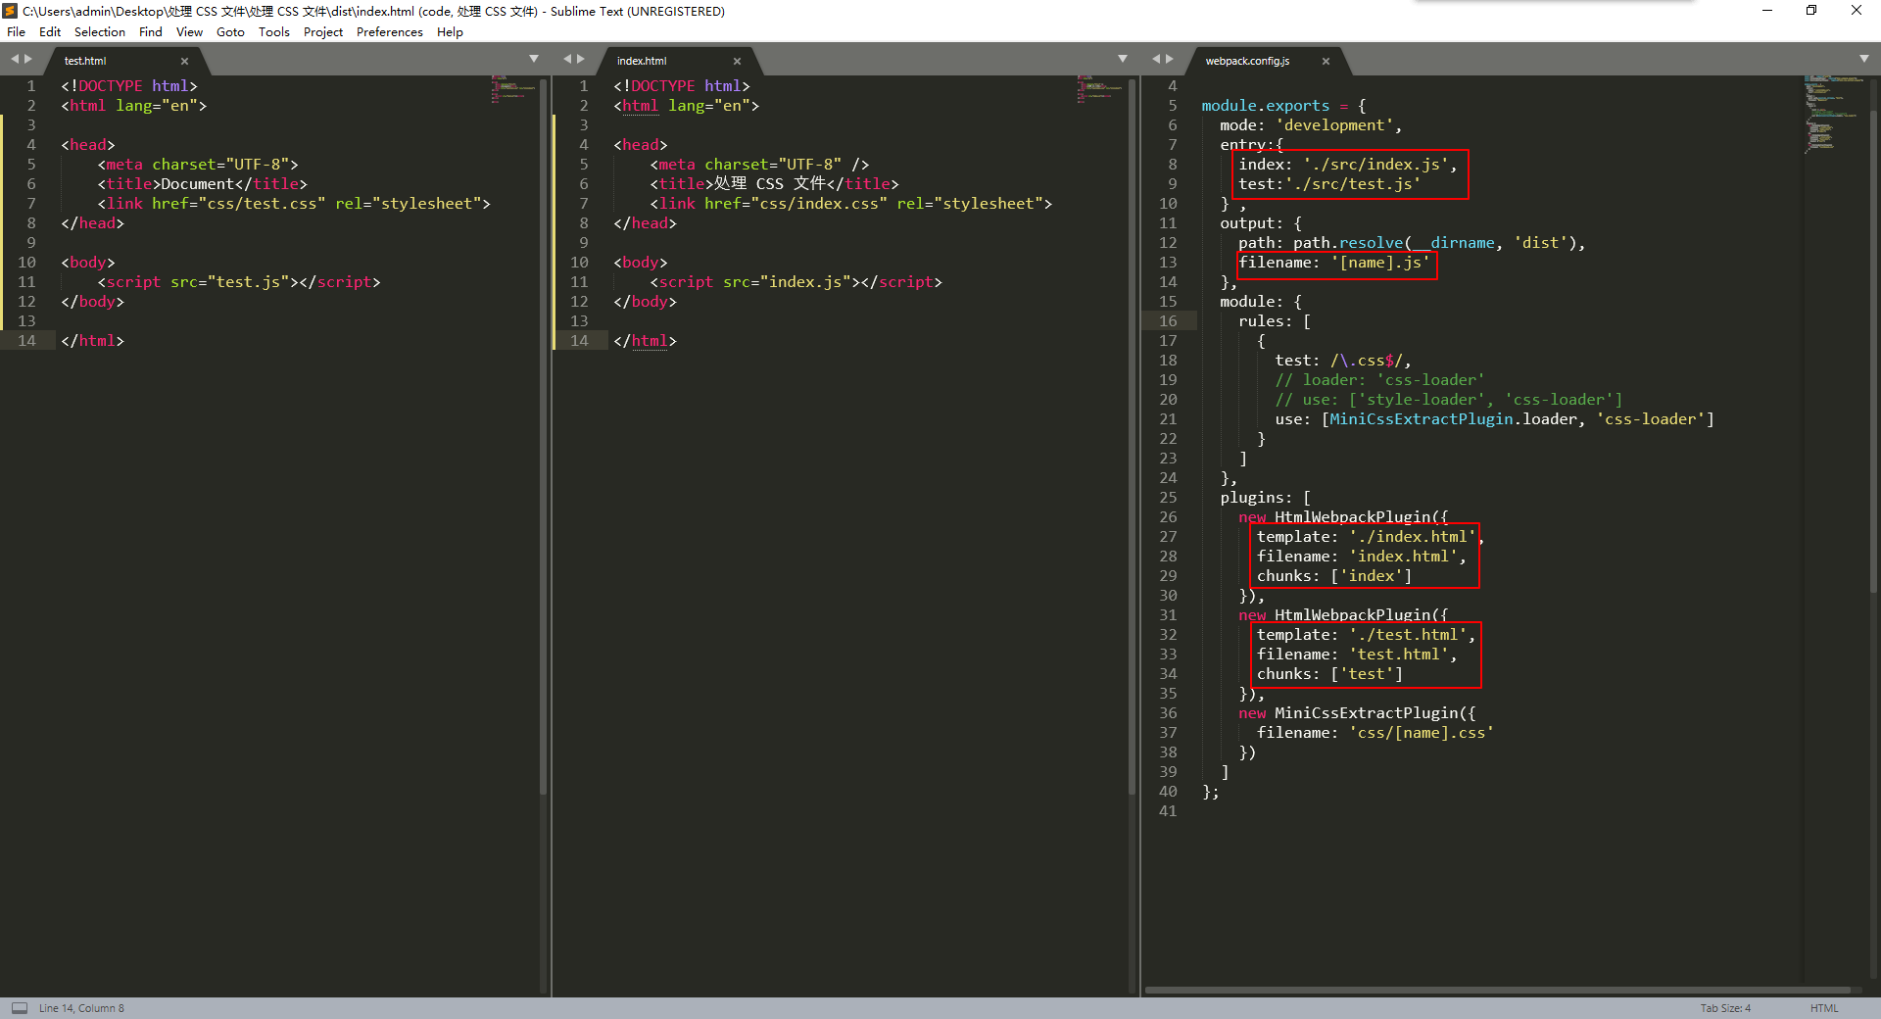Open the Selection menu

pyautogui.click(x=100, y=31)
